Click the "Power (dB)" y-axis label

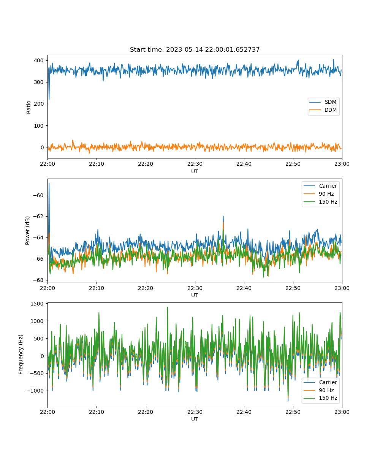pyautogui.click(x=28, y=230)
